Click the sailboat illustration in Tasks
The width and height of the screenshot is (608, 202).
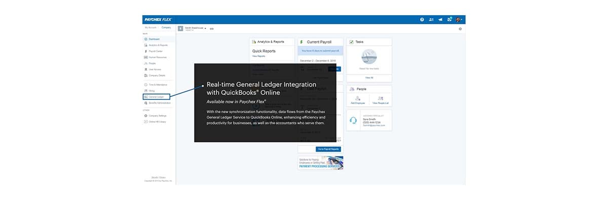coord(369,57)
